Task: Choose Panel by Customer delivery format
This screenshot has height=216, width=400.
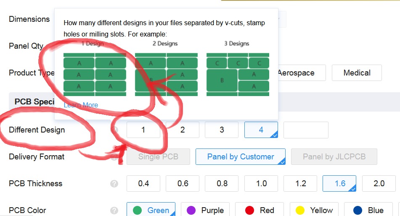Action: click(241, 157)
